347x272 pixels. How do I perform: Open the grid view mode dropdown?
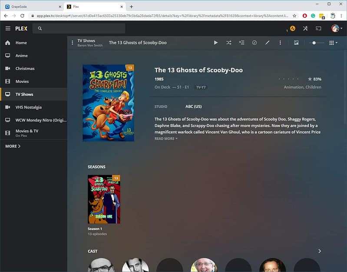pyautogui.click(x=333, y=43)
